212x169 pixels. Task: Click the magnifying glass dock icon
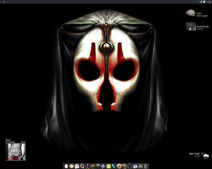(82, 166)
